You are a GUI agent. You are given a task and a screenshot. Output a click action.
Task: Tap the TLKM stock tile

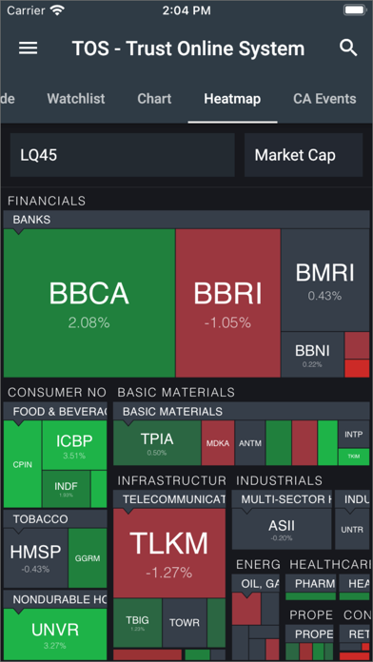click(x=169, y=553)
